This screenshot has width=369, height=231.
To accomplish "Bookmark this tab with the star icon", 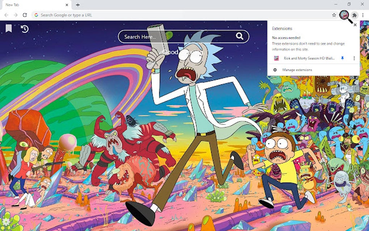I will click(x=334, y=15).
